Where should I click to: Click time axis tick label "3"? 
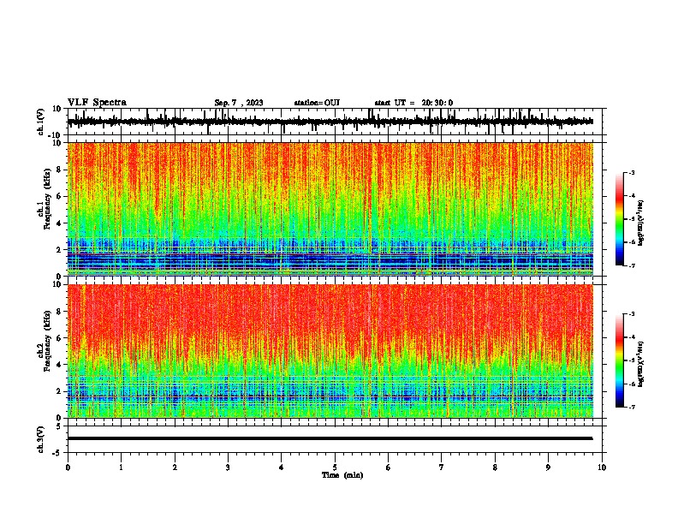(228, 467)
